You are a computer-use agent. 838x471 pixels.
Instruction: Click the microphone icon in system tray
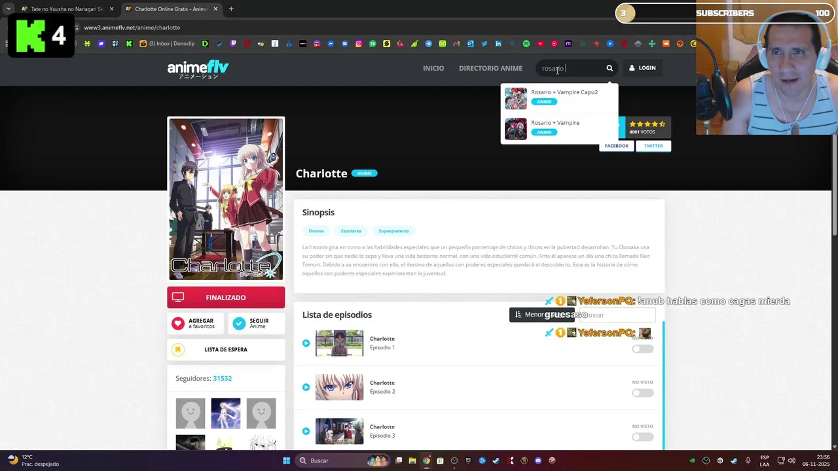tap(748, 461)
